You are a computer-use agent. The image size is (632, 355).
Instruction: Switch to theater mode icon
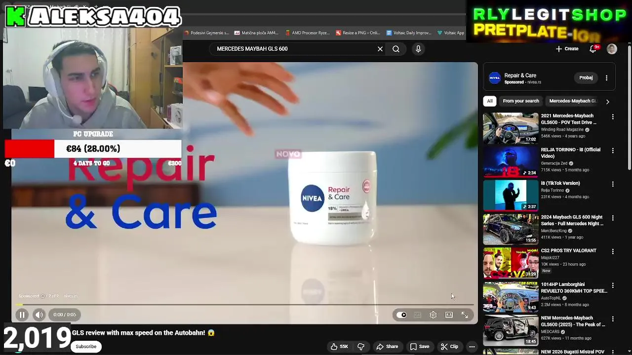[x=449, y=315]
